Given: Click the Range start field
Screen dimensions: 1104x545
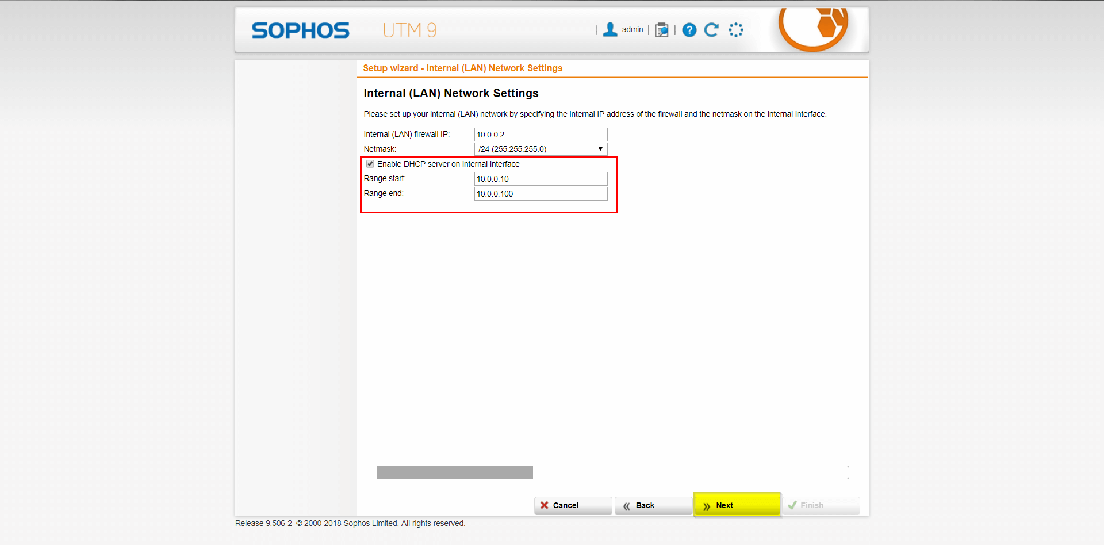Looking at the screenshot, I should pos(540,179).
